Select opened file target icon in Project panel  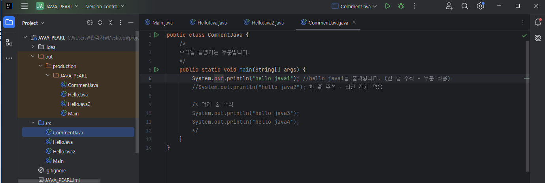coord(90,23)
